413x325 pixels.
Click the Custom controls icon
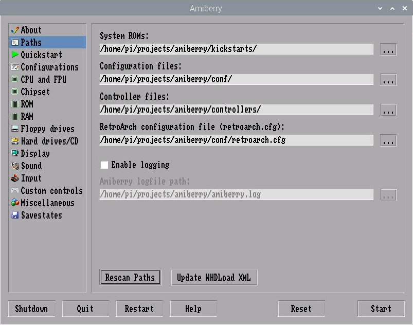[15, 191]
